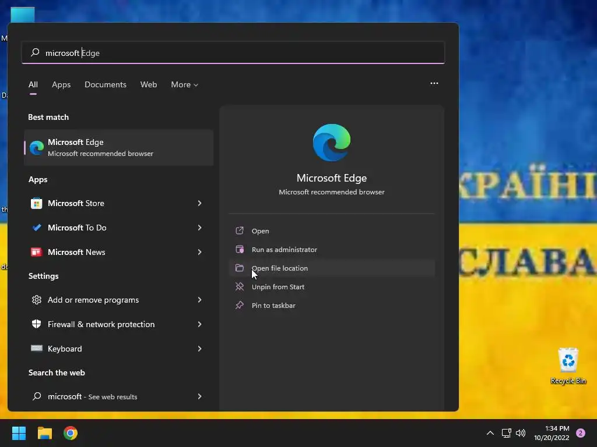Image resolution: width=597 pixels, height=447 pixels.
Task: Click the Microsoft recommended browser subtitle in preview
Action: pyautogui.click(x=332, y=192)
